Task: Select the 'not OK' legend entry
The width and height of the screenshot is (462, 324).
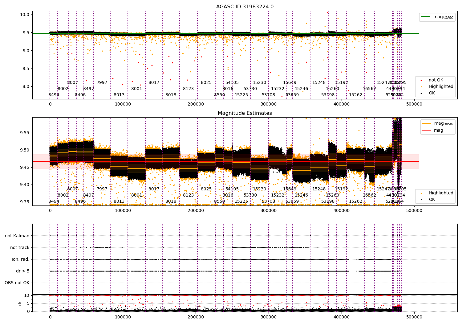Action: point(436,80)
